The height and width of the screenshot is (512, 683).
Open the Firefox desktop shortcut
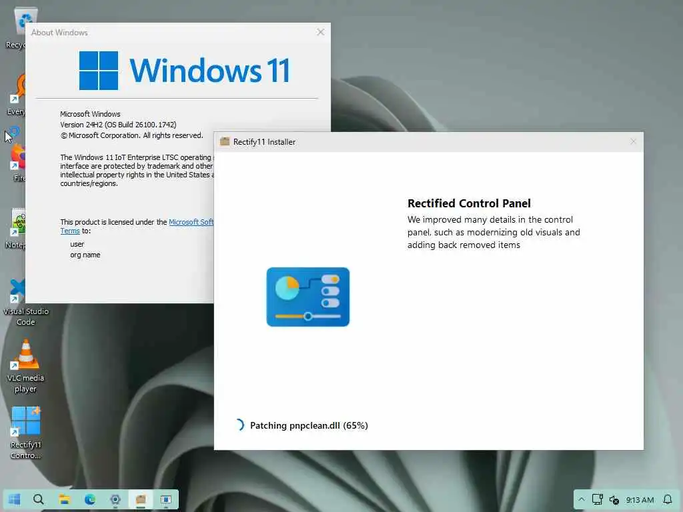tap(17, 163)
